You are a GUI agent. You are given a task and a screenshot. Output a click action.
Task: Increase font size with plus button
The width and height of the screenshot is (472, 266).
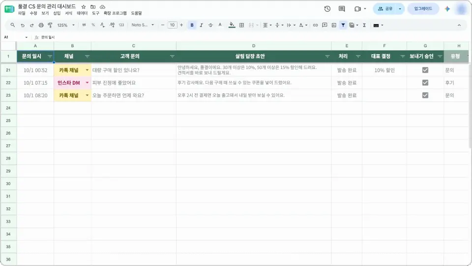pos(181,25)
